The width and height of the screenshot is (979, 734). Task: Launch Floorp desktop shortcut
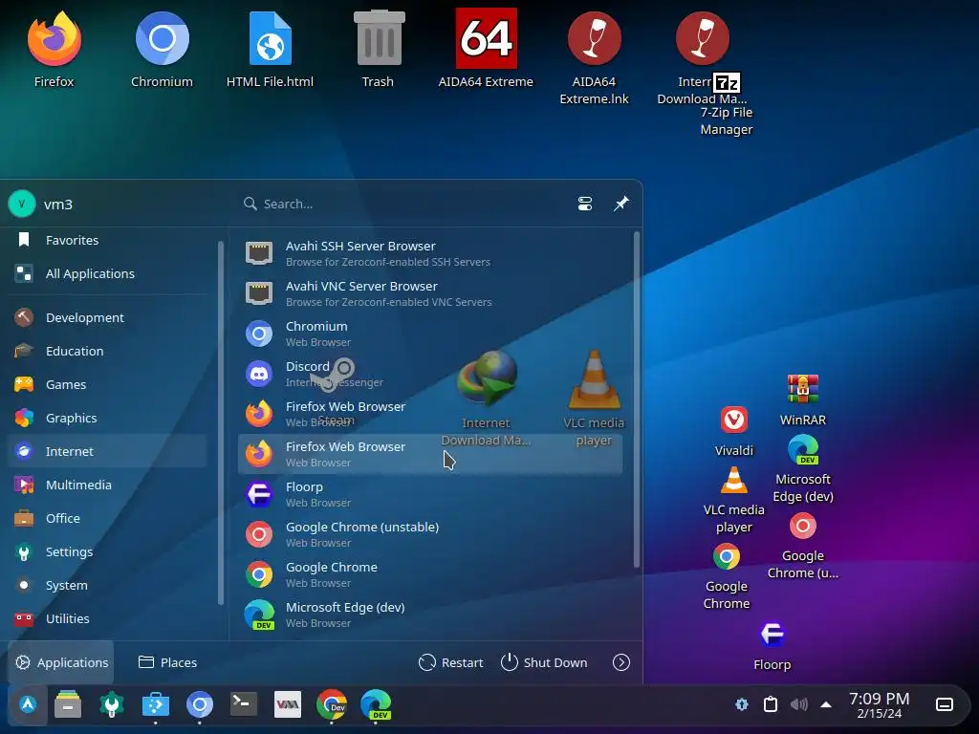coord(772,645)
